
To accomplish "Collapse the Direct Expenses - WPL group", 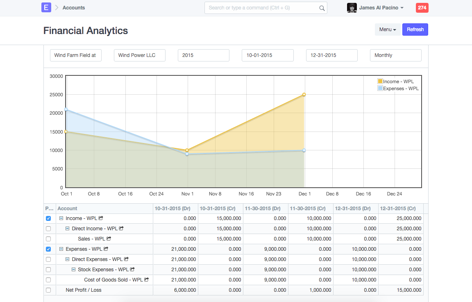I will pyautogui.click(x=68, y=259).
